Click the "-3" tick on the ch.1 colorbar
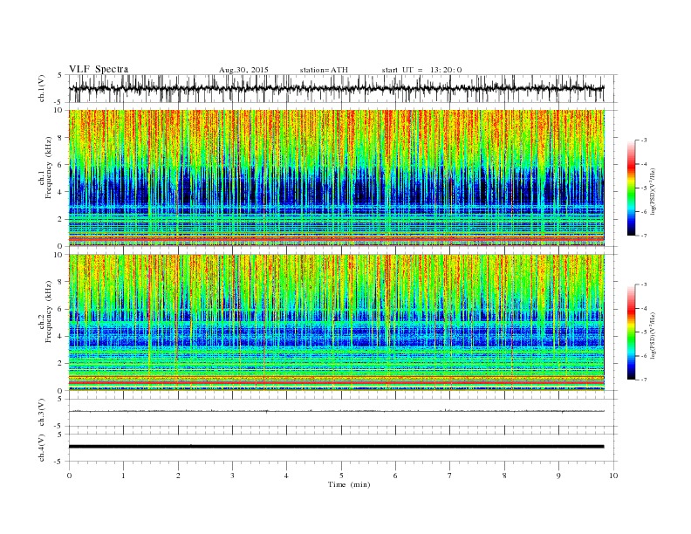 coord(644,140)
